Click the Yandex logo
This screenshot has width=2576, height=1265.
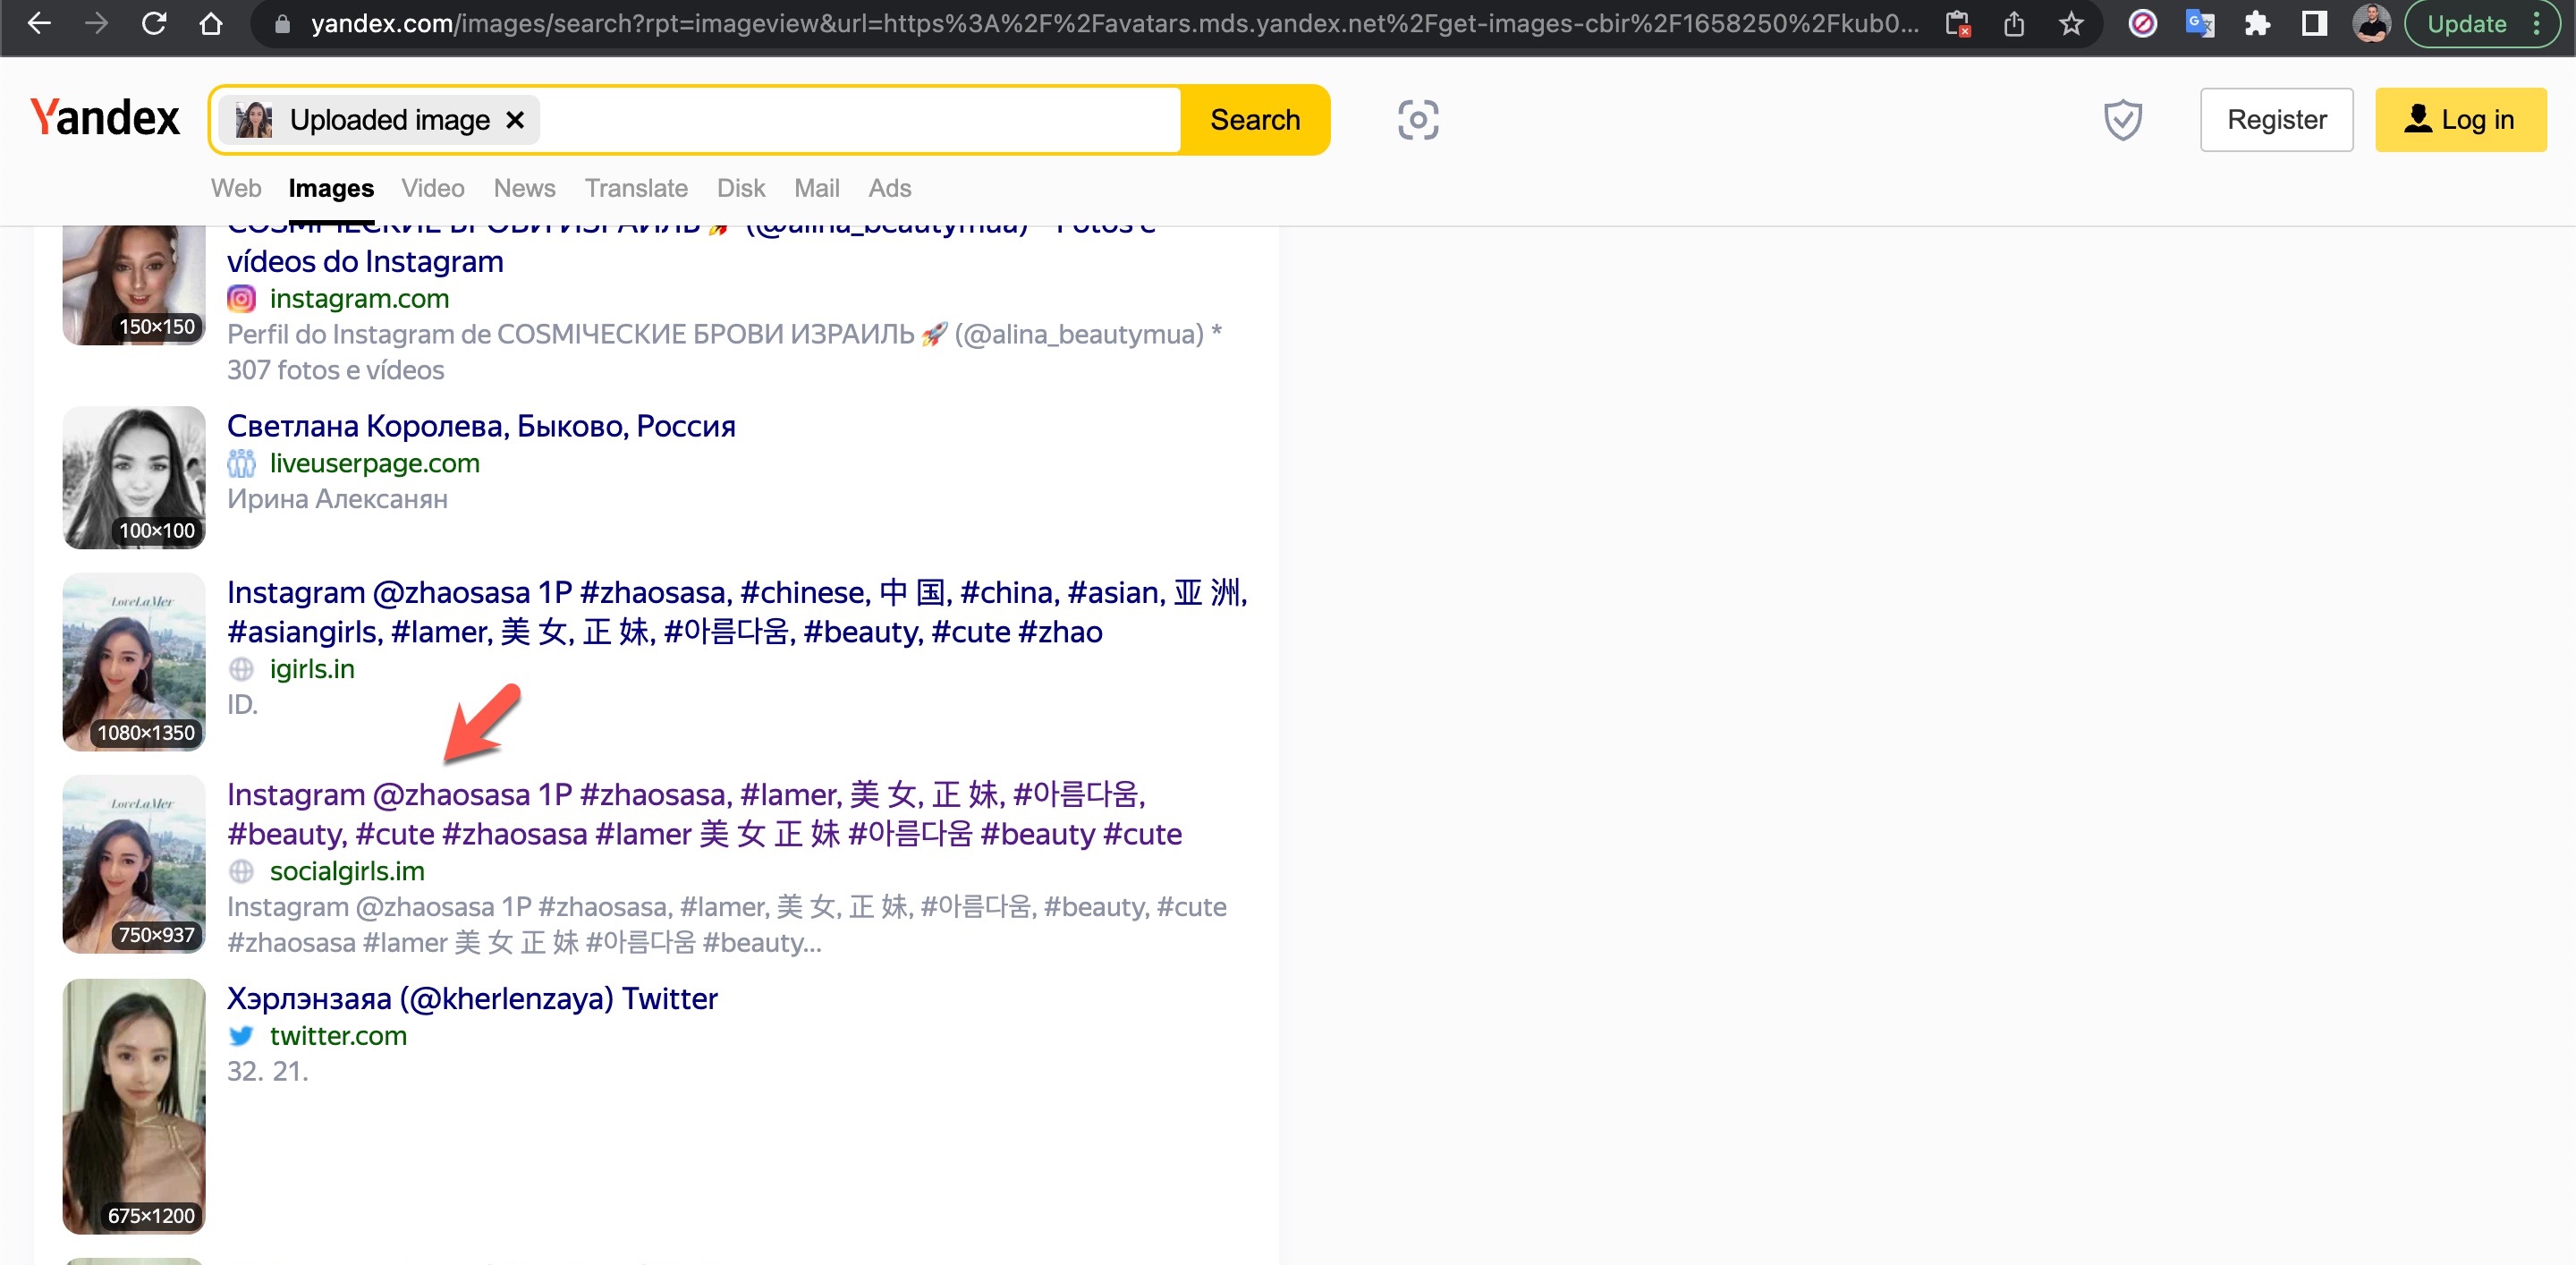coord(105,118)
